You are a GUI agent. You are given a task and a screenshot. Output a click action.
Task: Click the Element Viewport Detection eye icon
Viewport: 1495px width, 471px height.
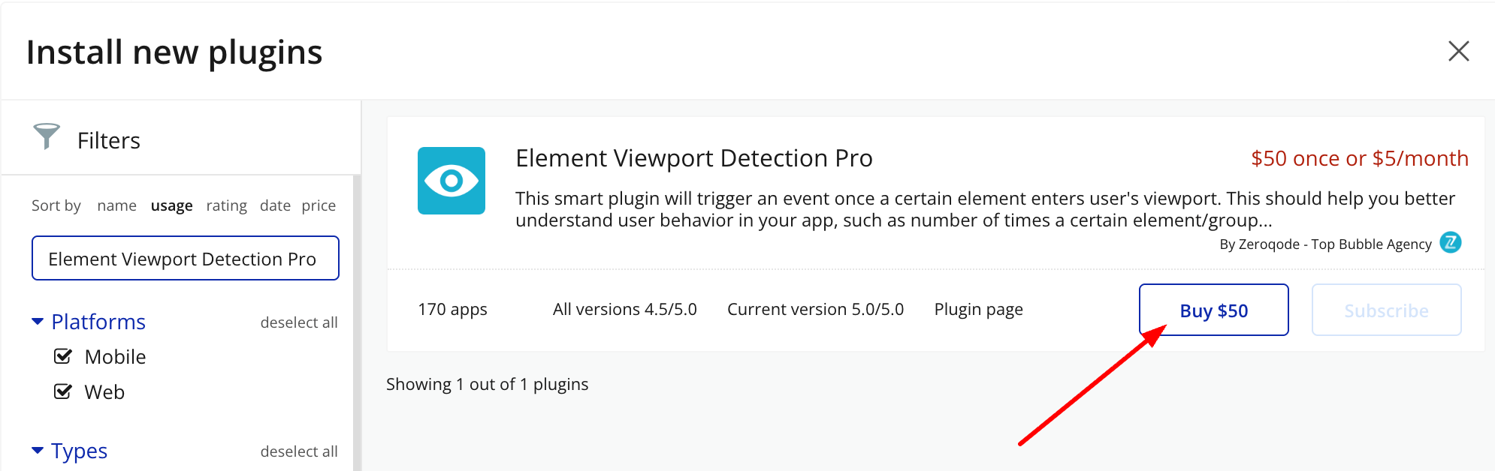click(x=451, y=181)
